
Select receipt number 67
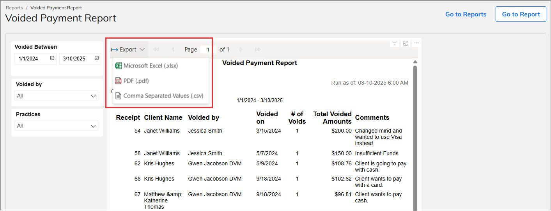click(137, 194)
